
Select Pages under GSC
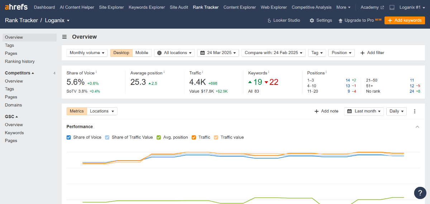(x=11, y=141)
